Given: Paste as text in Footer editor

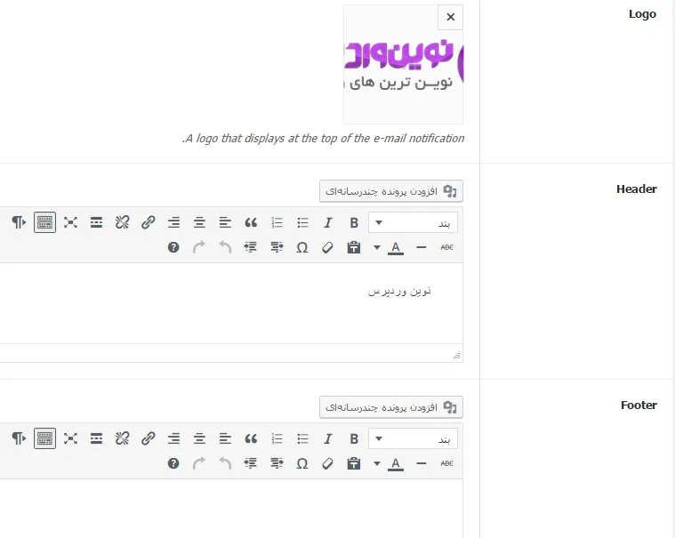Looking at the screenshot, I should pos(354,463).
